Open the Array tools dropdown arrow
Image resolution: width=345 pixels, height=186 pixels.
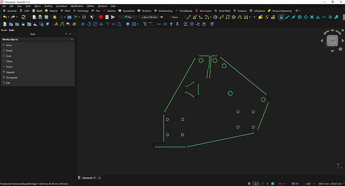137,24
